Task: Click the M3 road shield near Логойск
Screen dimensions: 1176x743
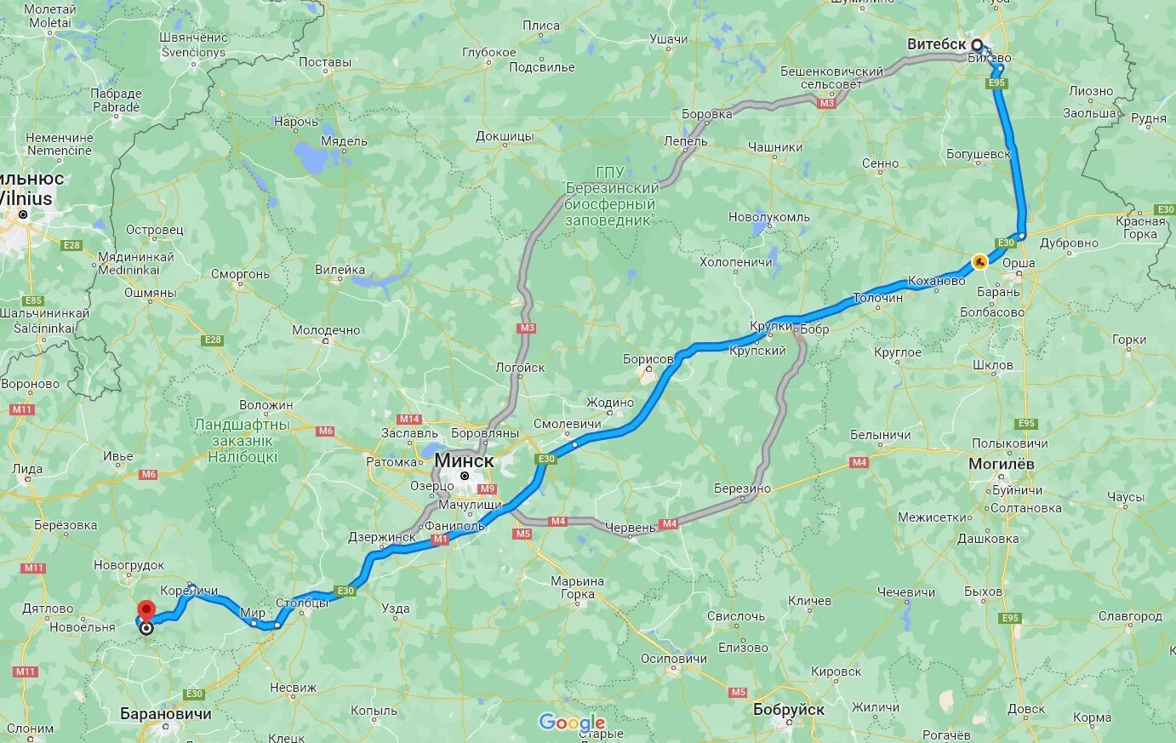Action: (527, 328)
